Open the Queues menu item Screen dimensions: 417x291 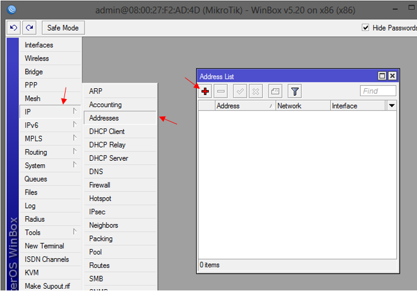(x=50, y=179)
